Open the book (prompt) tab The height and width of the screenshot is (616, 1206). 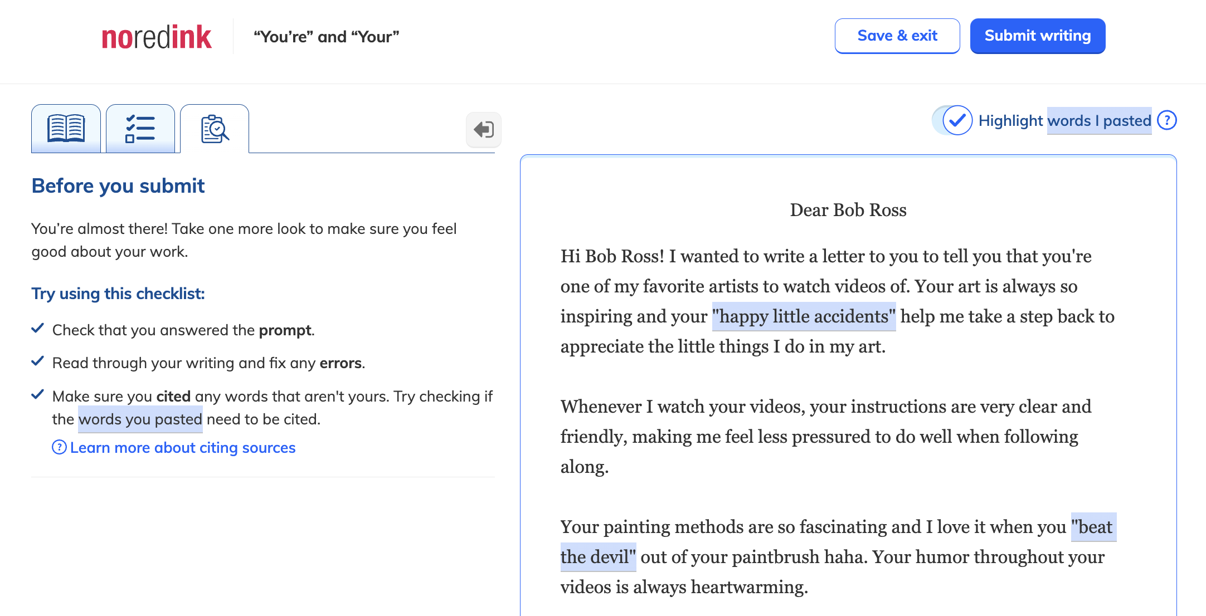coord(66,129)
